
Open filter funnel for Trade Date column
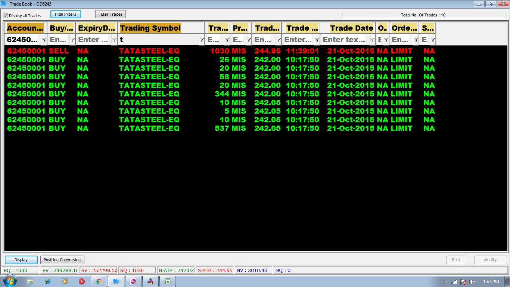click(372, 40)
